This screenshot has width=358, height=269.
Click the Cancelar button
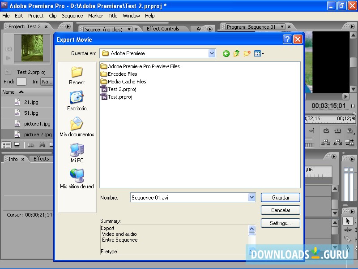click(281, 210)
